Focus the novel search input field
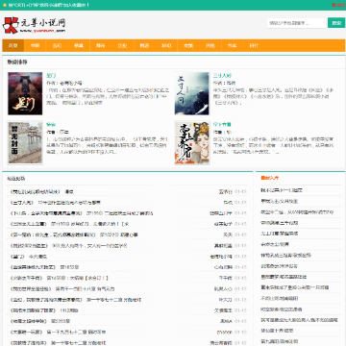346x346 pixels. click(296, 23)
